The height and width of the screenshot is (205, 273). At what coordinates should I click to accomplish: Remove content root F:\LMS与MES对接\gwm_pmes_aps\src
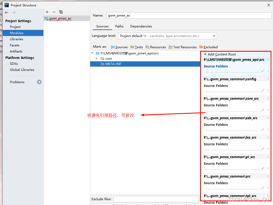point(268,59)
